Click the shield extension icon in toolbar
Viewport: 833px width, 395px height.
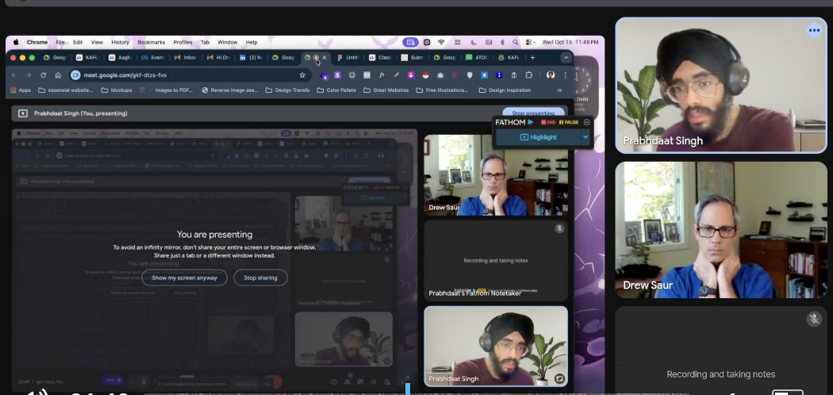click(470, 75)
